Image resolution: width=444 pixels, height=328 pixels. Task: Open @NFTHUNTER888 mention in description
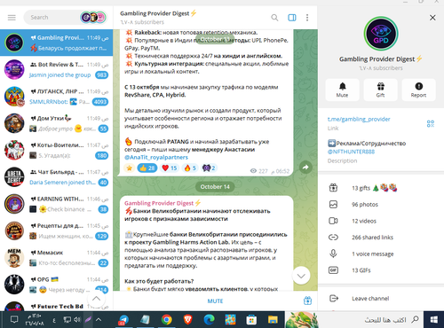[351, 152]
